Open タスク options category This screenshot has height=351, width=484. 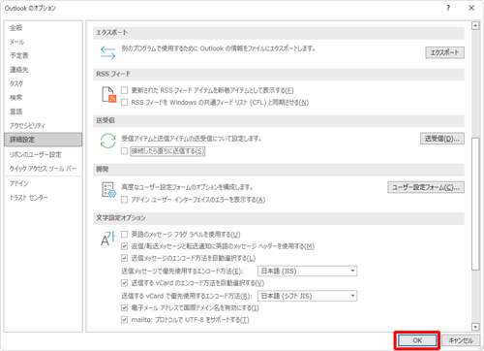[x=44, y=83]
